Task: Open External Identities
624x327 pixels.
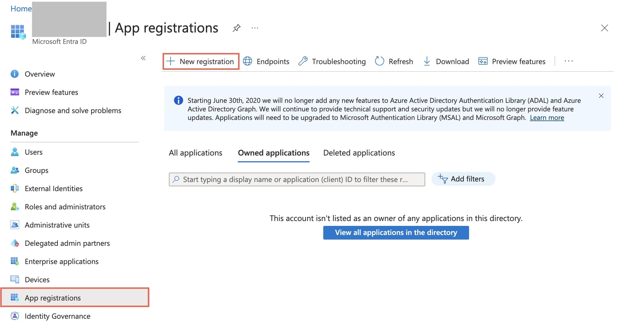Action: point(54,189)
